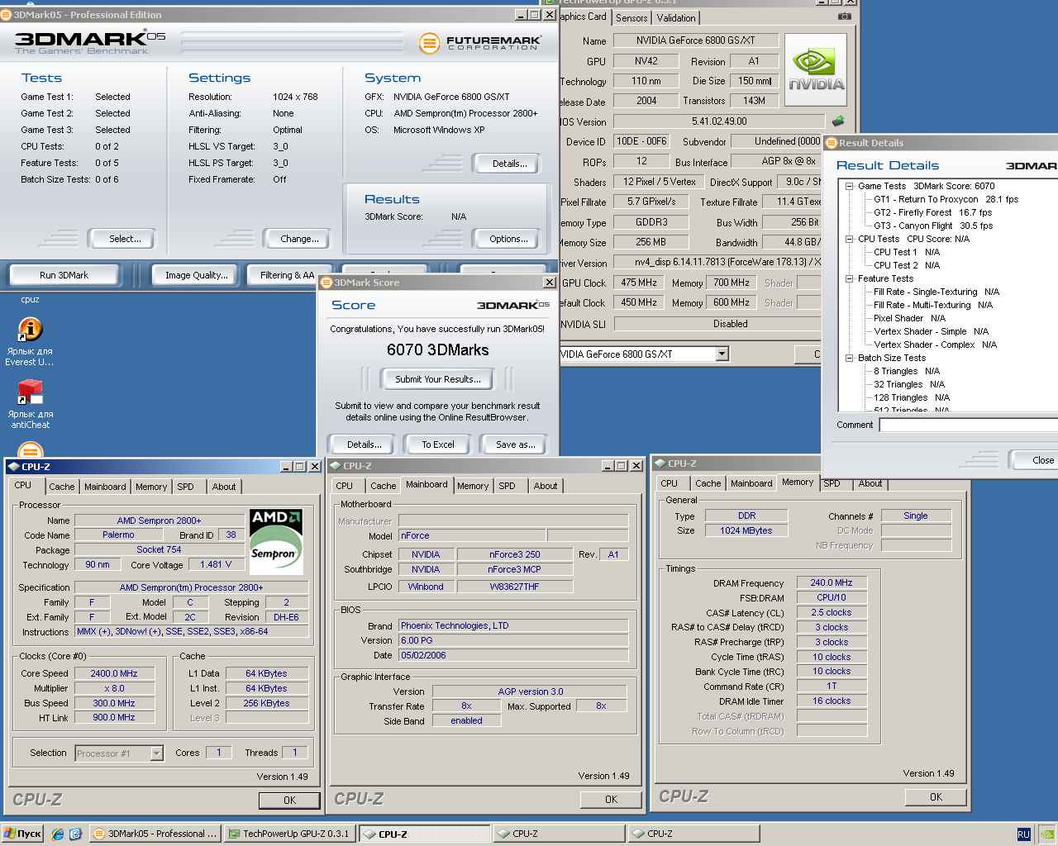The image size is (1058, 846).
Task: Launch Internet Explorer from quick launch
Action: [x=57, y=834]
